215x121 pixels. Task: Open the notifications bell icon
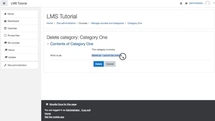click(181, 3)
